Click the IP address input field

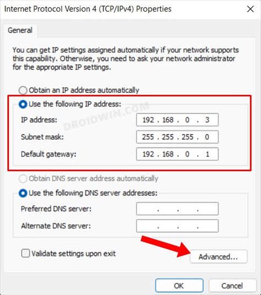pyautogui.click(x=177, y=120)
